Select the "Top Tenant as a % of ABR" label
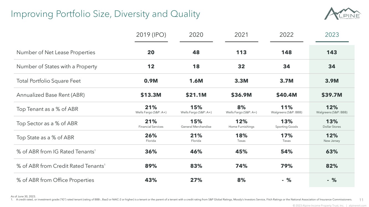The image size is (369, 207). click(47, 109)
